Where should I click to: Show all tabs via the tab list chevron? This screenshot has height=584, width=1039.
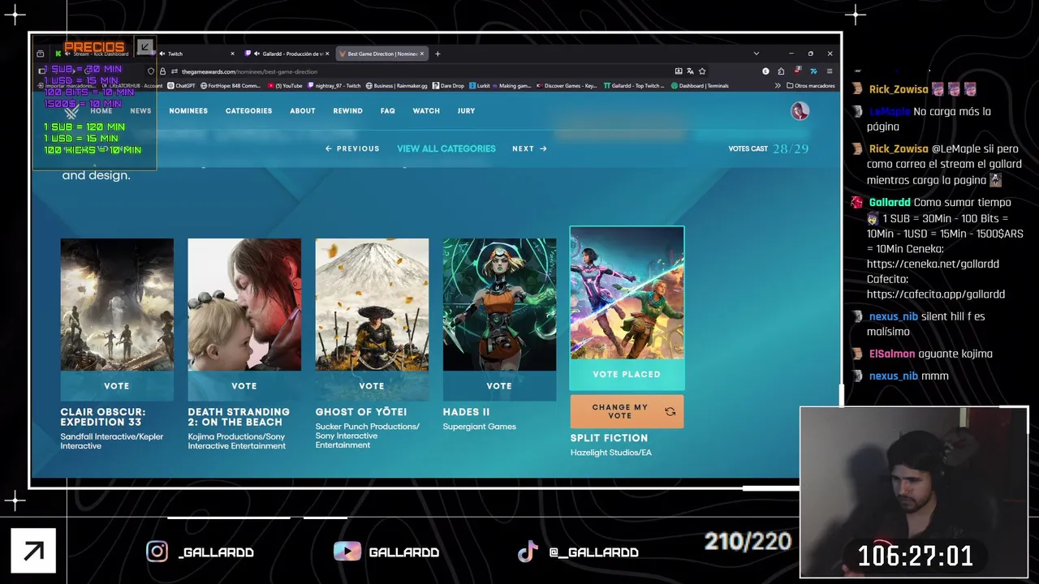[x=756, y=54]
